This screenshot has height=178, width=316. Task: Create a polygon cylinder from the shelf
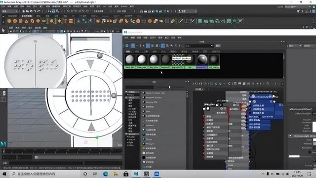(x=21, y=21)
